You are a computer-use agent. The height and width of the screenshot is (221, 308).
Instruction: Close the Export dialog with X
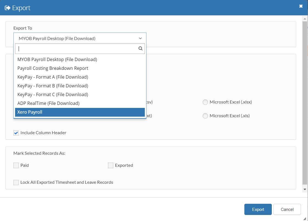pyautogui.click(x=301, y=6)
